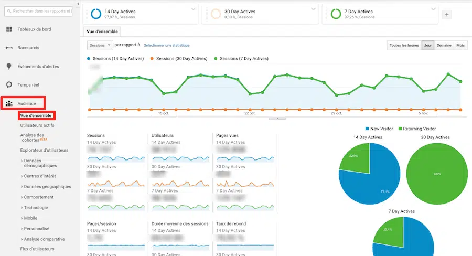Viewport: 472px width, 256px height.
Task: Select Toutes les heures granularity
Action: pos(404,46)
